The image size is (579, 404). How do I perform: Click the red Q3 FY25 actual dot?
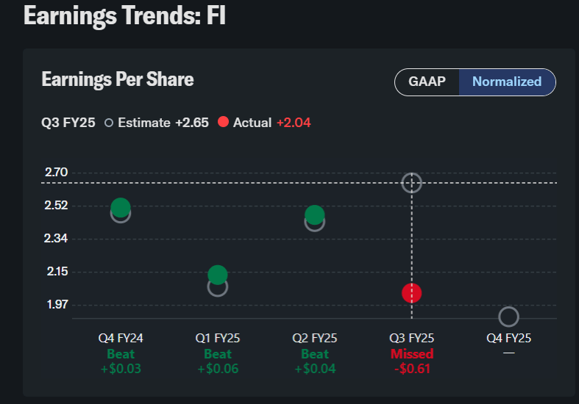point(412,293)
